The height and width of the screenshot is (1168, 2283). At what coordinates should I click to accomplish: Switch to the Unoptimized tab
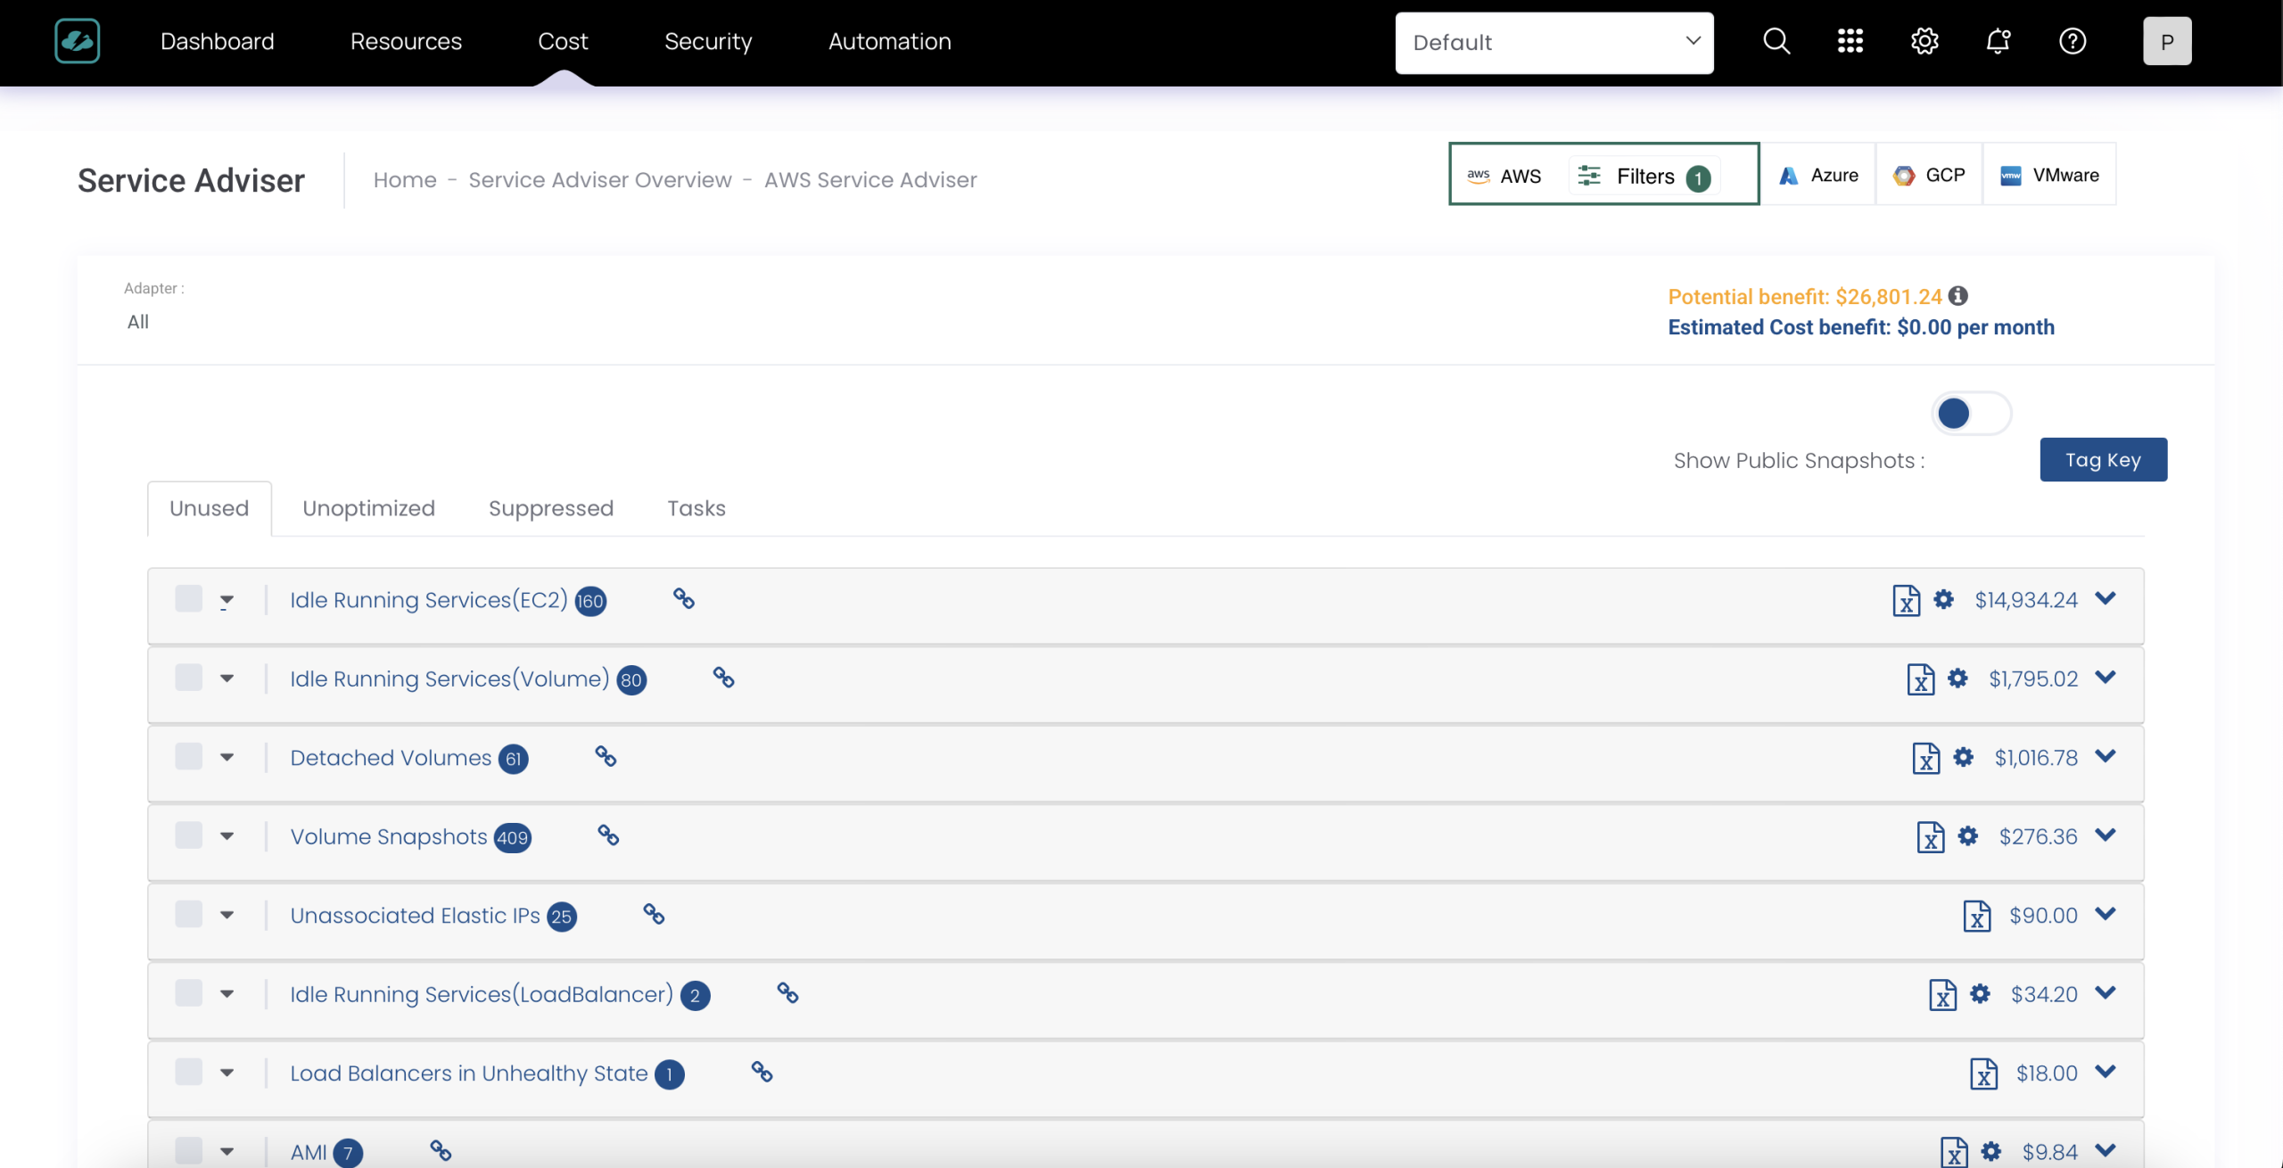click(368, 508)
